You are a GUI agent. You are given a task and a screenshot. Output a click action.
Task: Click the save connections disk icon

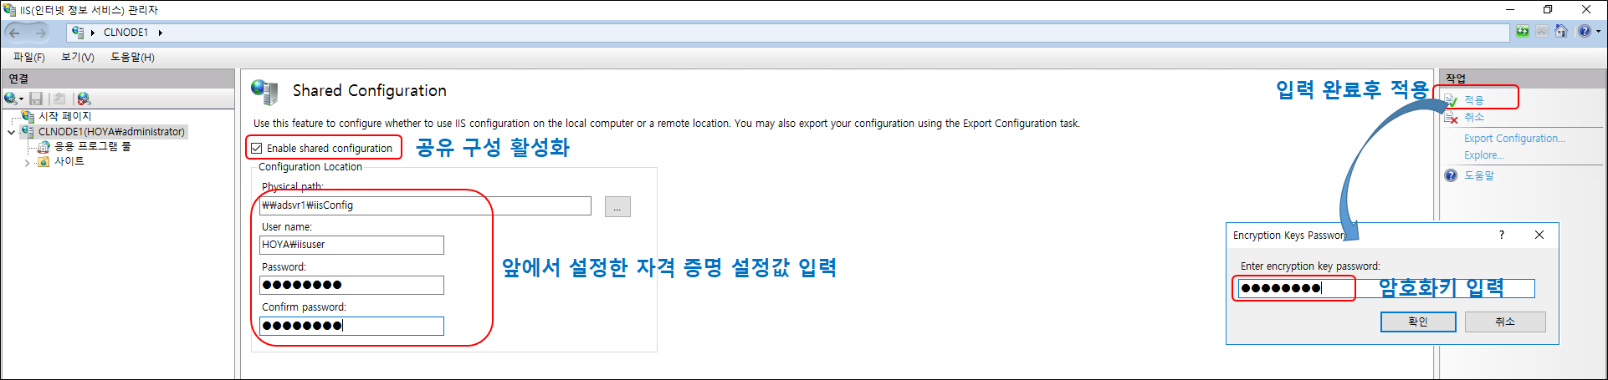(36, 99)
